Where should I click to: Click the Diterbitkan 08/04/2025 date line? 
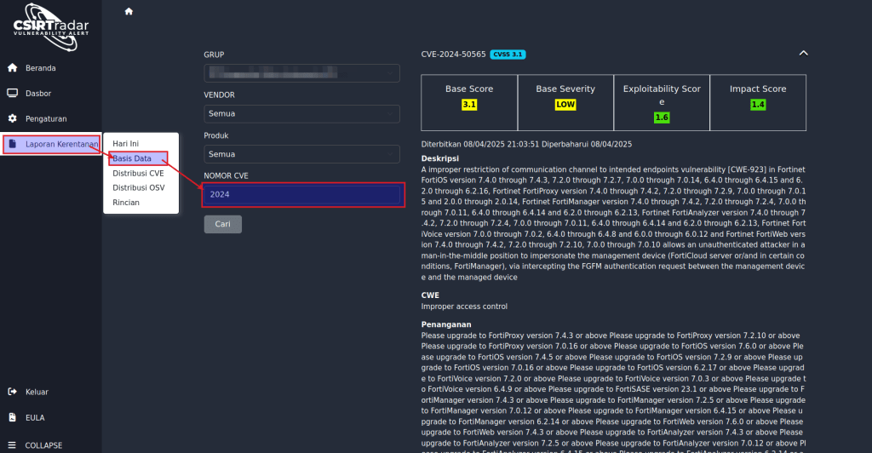click(x=526, y=144)
